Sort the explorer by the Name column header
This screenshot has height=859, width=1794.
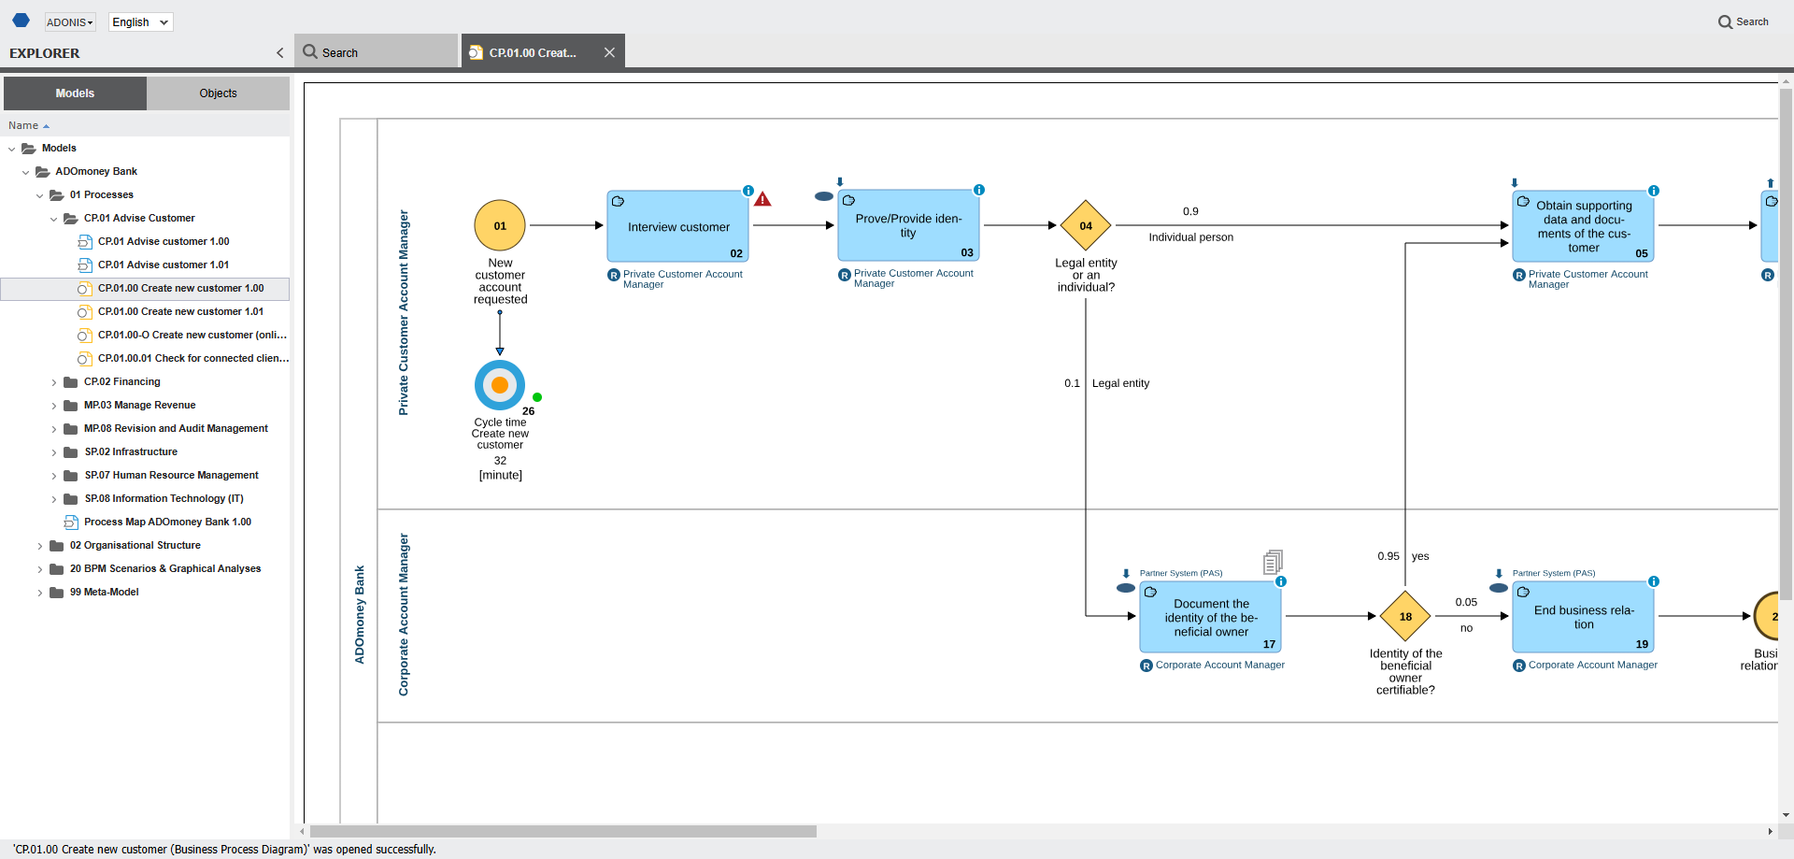[x=23, y=125]
